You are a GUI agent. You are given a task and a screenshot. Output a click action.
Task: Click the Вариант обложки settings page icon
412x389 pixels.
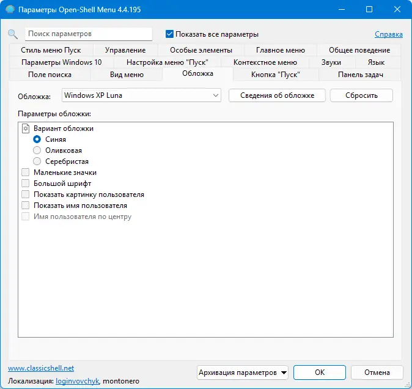coord(26,128)
